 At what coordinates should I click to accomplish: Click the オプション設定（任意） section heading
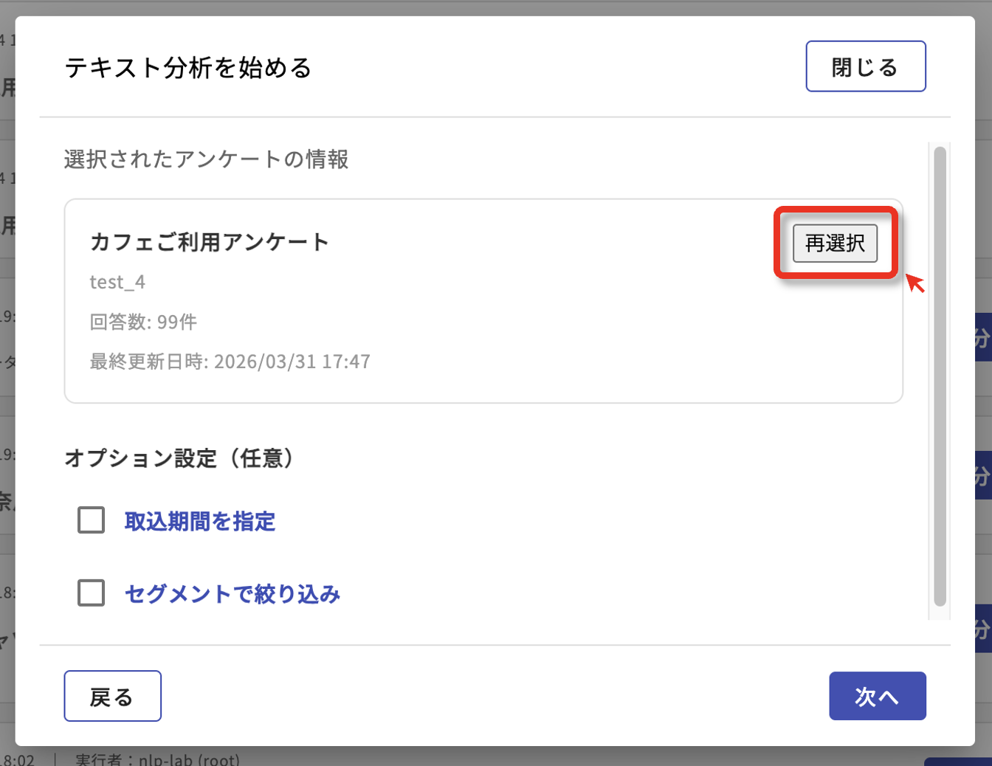click(179, 458)
